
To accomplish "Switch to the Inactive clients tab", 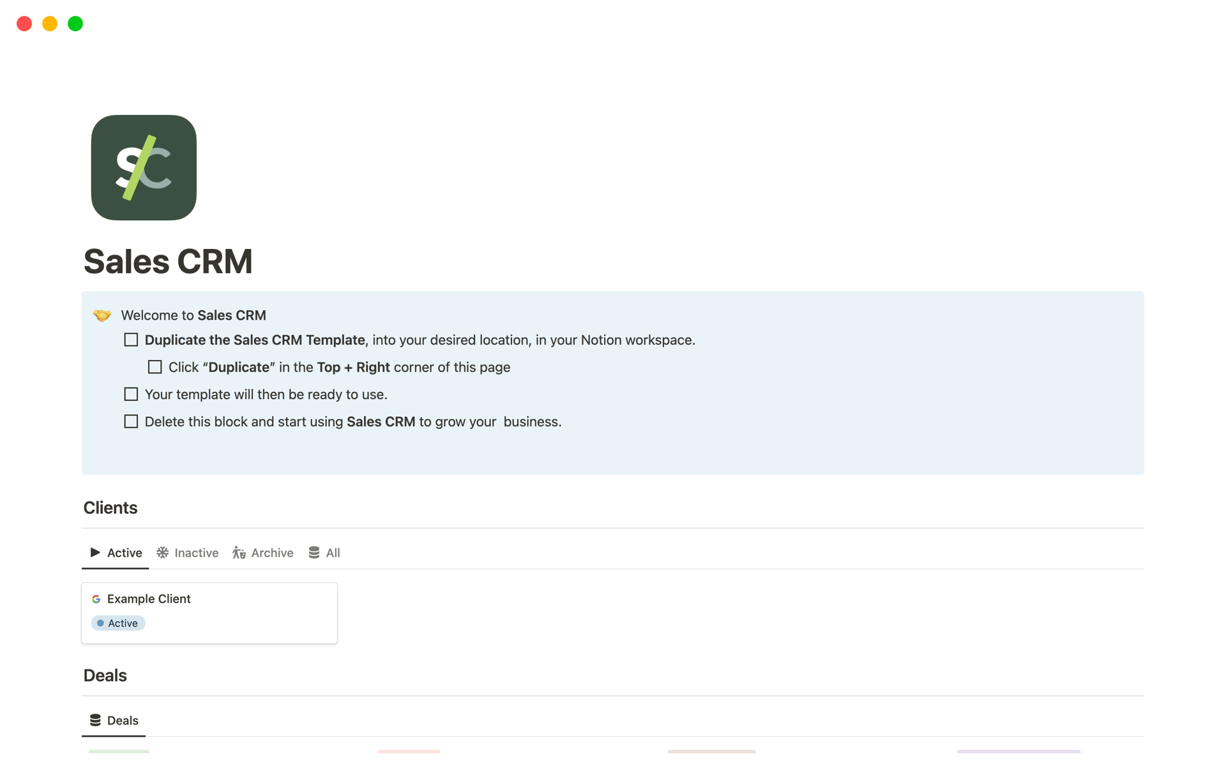I will pyautogui.click(x=196, y=553).
